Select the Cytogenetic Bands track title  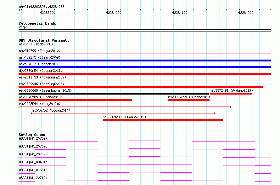click(x=37, y=23)
